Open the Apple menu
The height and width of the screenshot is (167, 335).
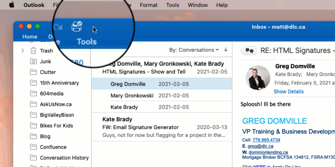pos(12,5)
